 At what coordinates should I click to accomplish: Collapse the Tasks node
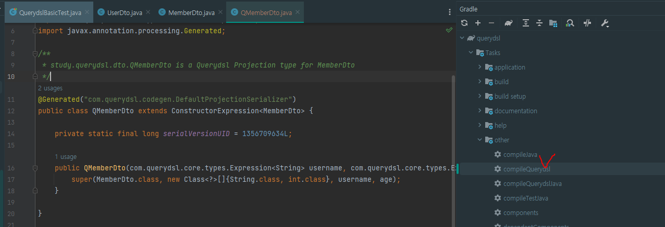point(471,52)
